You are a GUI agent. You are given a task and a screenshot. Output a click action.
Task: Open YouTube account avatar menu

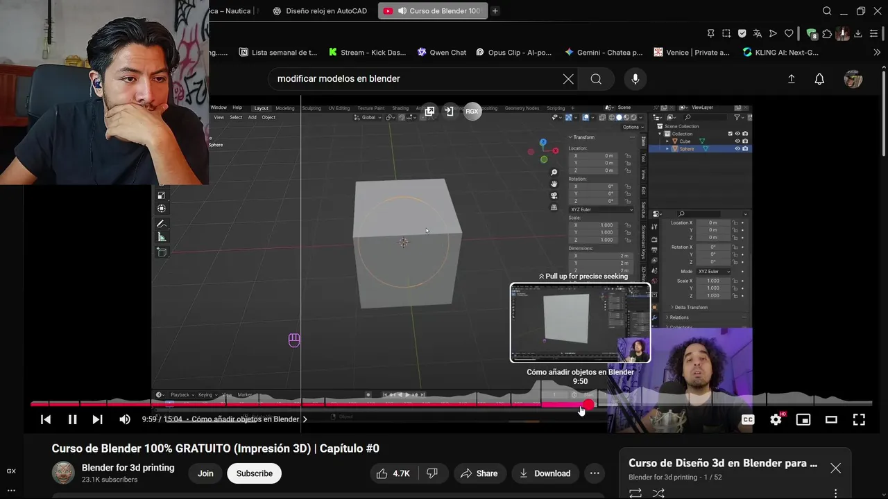click(x=853, y=79)
